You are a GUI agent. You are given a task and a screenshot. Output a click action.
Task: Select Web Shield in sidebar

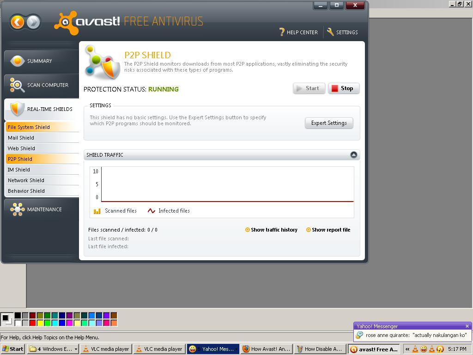(x=42, y=148)
